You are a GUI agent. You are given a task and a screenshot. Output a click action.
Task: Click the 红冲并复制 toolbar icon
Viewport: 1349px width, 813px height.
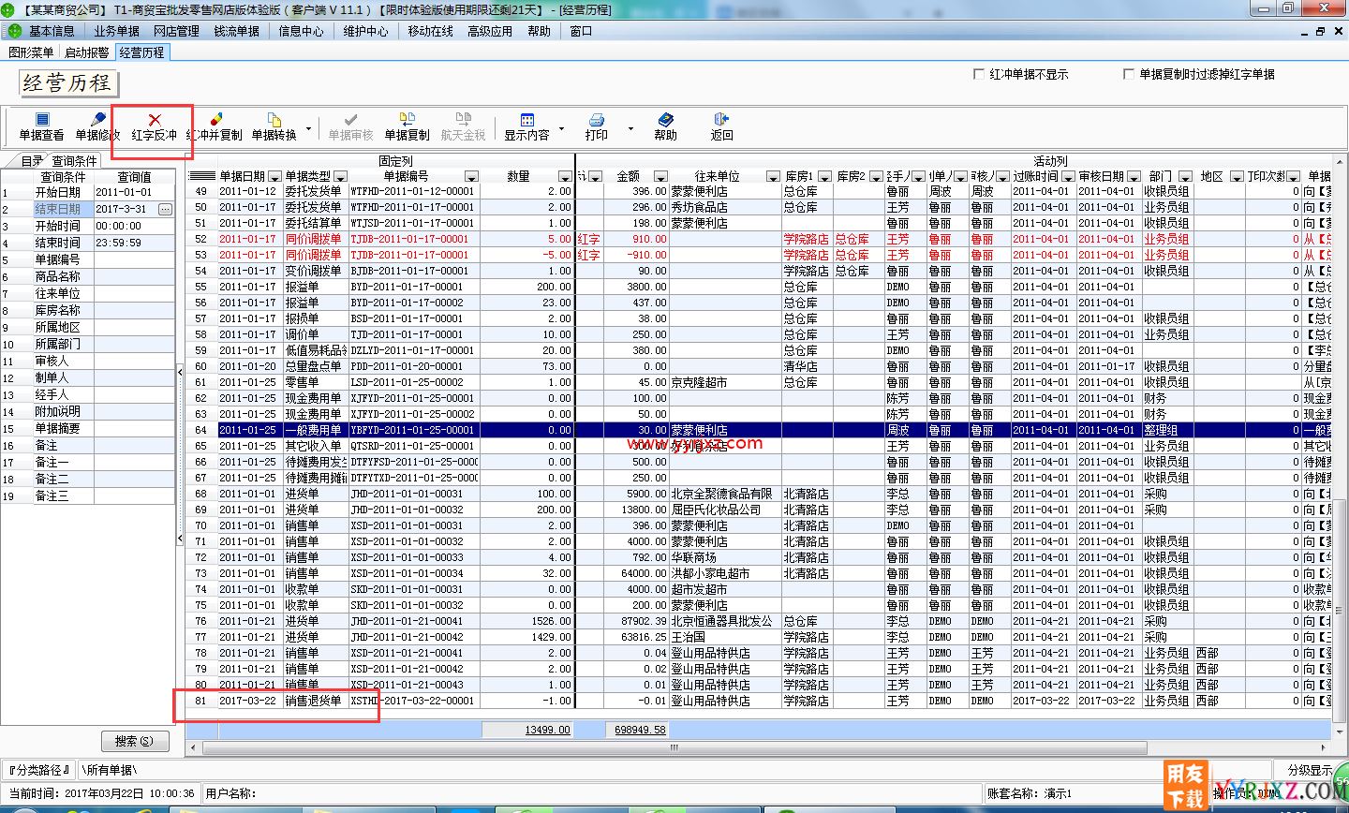[x=215, y=120]
